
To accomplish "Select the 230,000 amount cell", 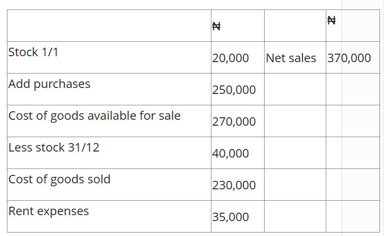I will point(234,185).
